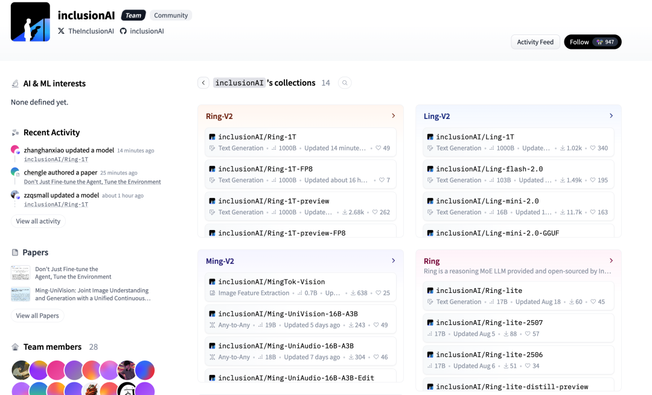
Task: Click the collections search magnifier icon
Action: pyautogui.click(x=345, y=83)
